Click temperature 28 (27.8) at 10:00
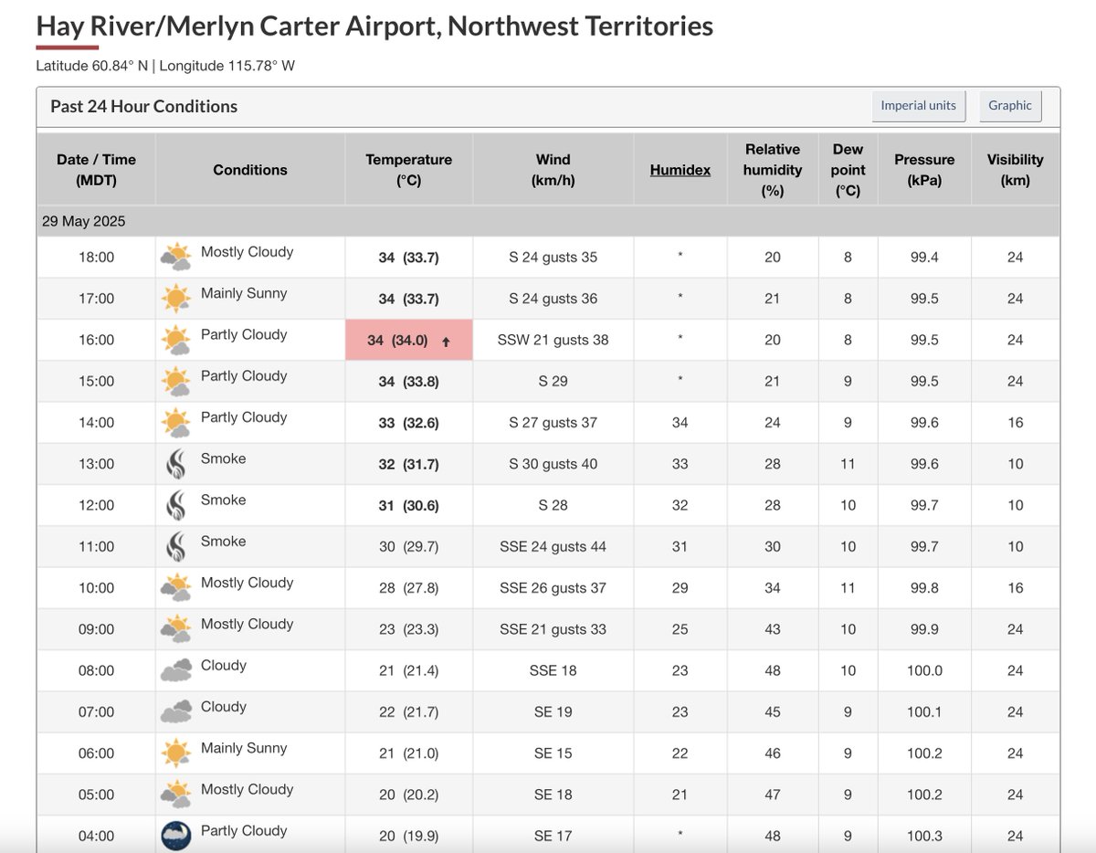This screenshot has width=1096, height=853. pyautogui.click(x=409, y=587)
